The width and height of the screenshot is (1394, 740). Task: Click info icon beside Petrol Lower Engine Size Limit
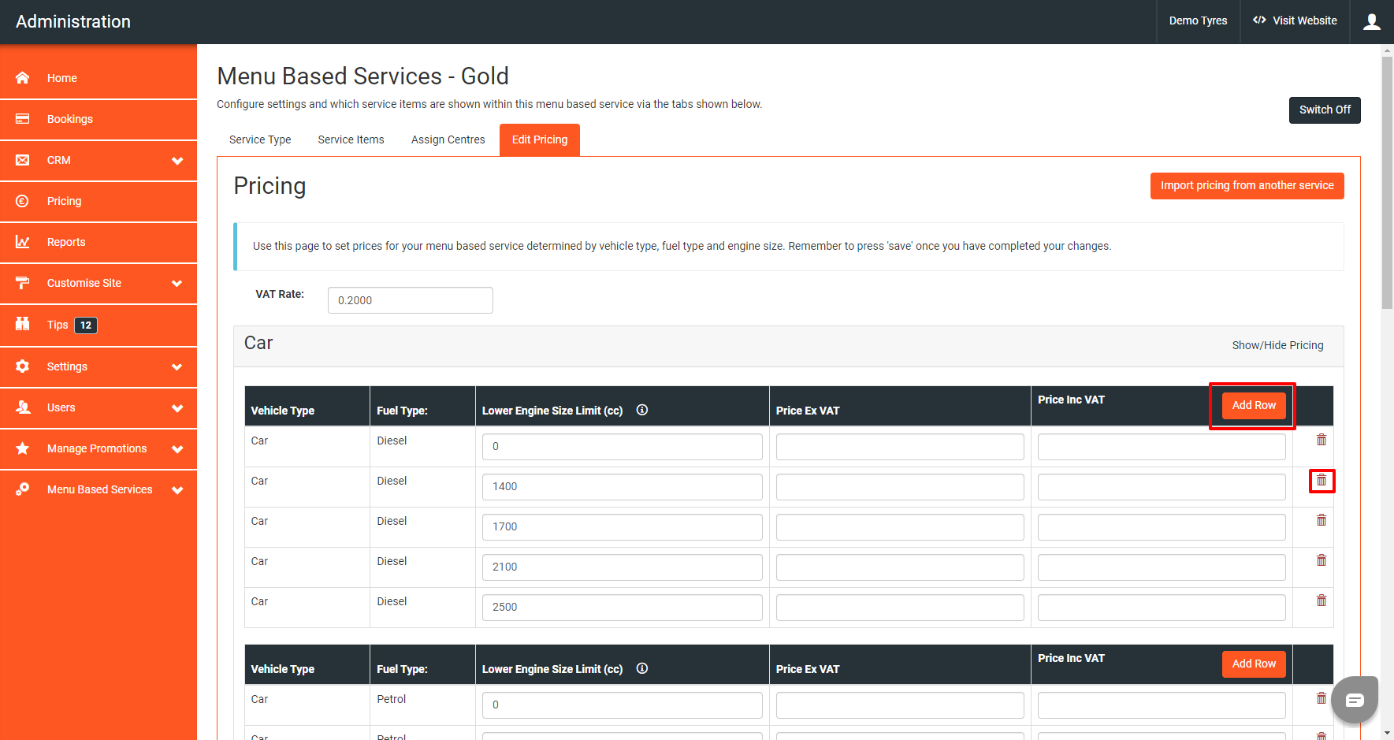coord(642,668)
